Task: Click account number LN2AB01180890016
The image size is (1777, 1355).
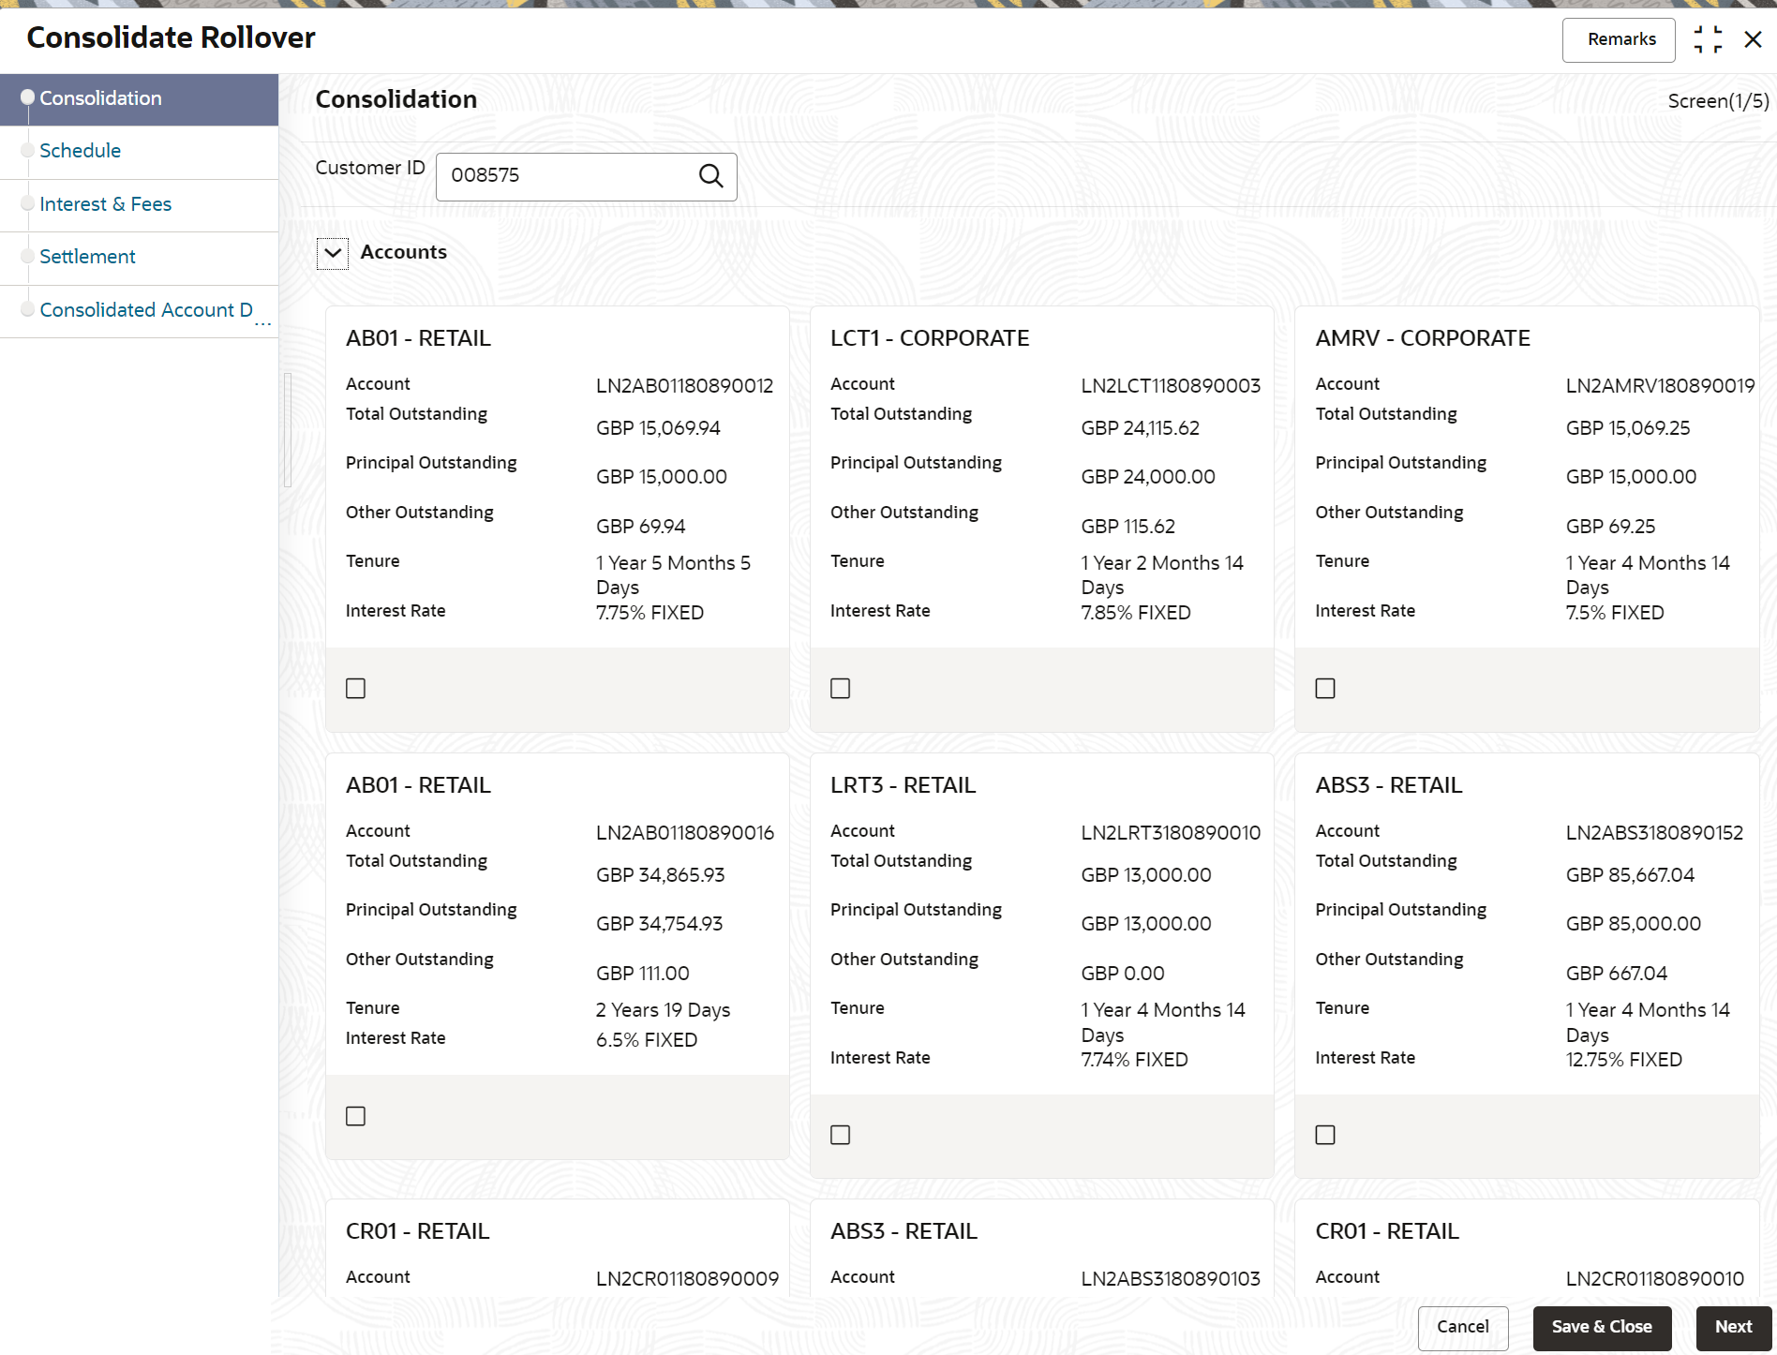Action: click(685, 833)
